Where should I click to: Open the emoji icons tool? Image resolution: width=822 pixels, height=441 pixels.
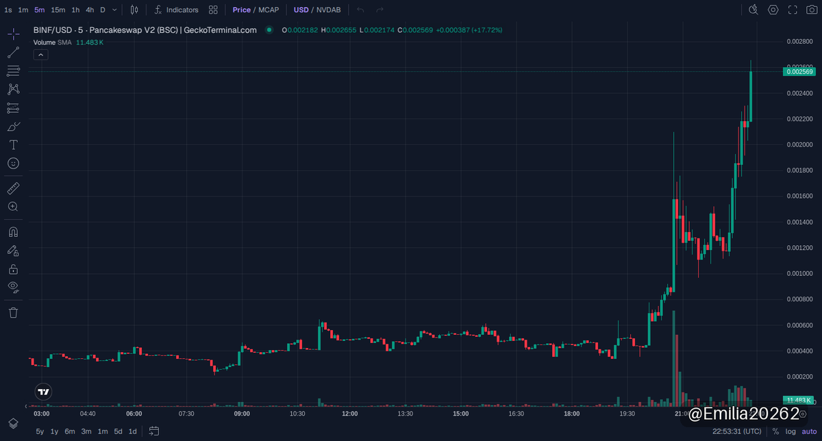13,163
